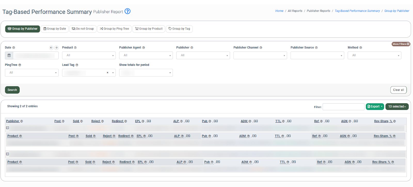
Task: Go to previous date range with left arrow
Action: (51, 48)
